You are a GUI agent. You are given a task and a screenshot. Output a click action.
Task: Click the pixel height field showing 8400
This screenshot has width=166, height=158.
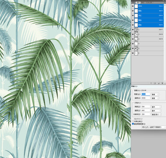pyautogui.click(x=145, y=98)
